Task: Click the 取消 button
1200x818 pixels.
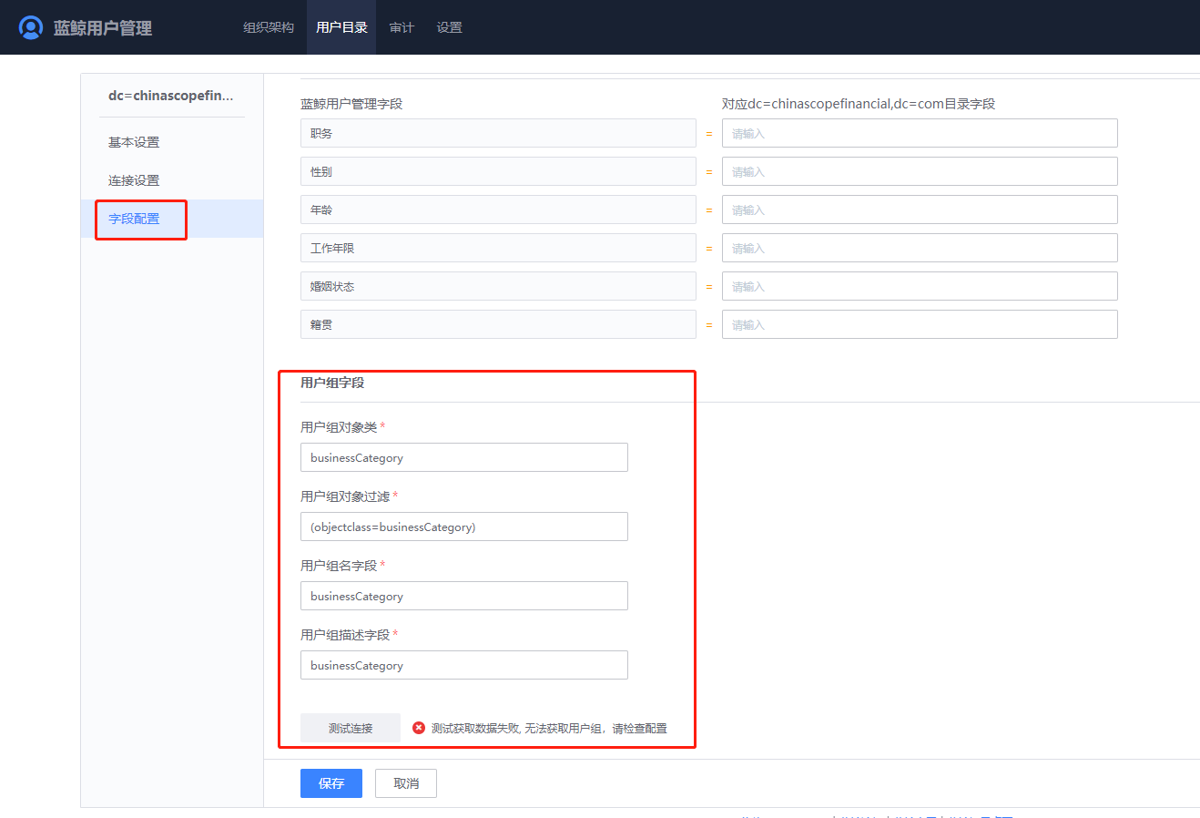Action: (x=405, y=782)
